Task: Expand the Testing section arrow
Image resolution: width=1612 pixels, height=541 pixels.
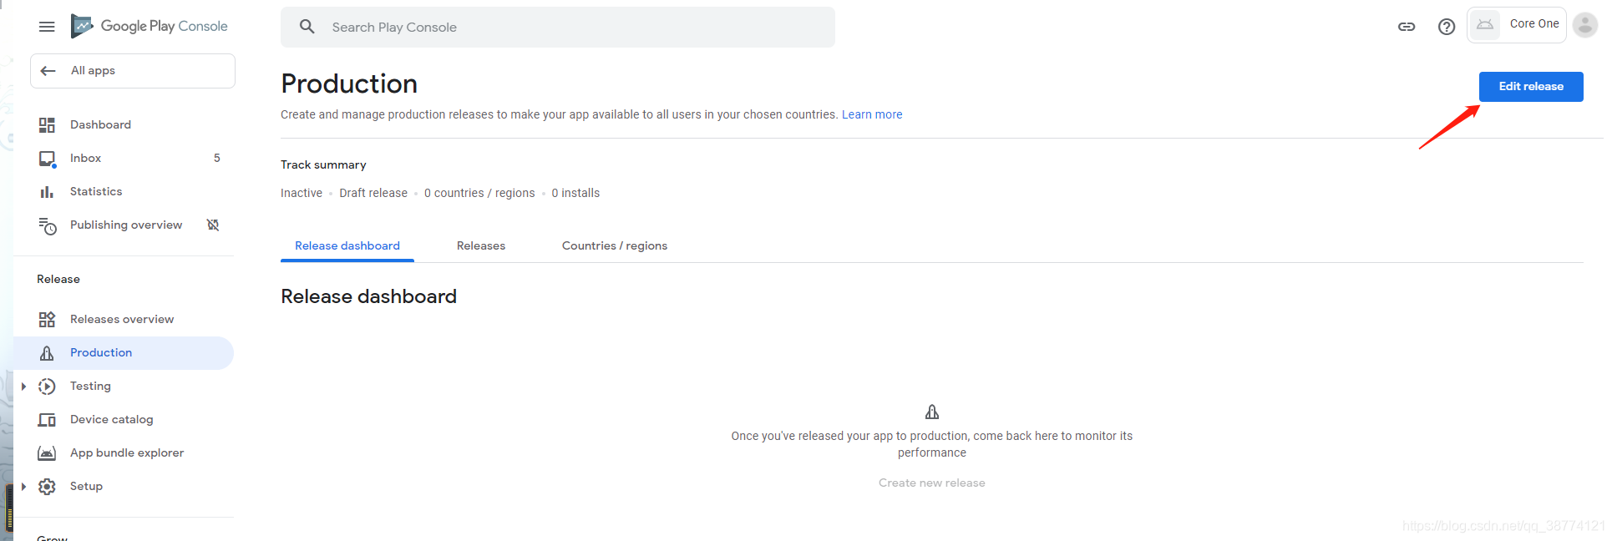Action: click(x=23, y=387)
